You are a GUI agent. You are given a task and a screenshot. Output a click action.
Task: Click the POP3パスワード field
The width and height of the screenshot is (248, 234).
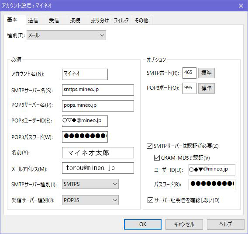tap(85, 137)
